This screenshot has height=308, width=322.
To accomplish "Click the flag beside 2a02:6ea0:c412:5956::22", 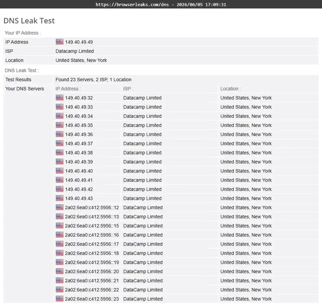I will coord(59,290).
